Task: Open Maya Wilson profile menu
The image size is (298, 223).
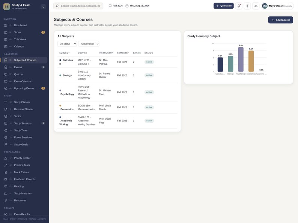Action: [x=277, y=6]
